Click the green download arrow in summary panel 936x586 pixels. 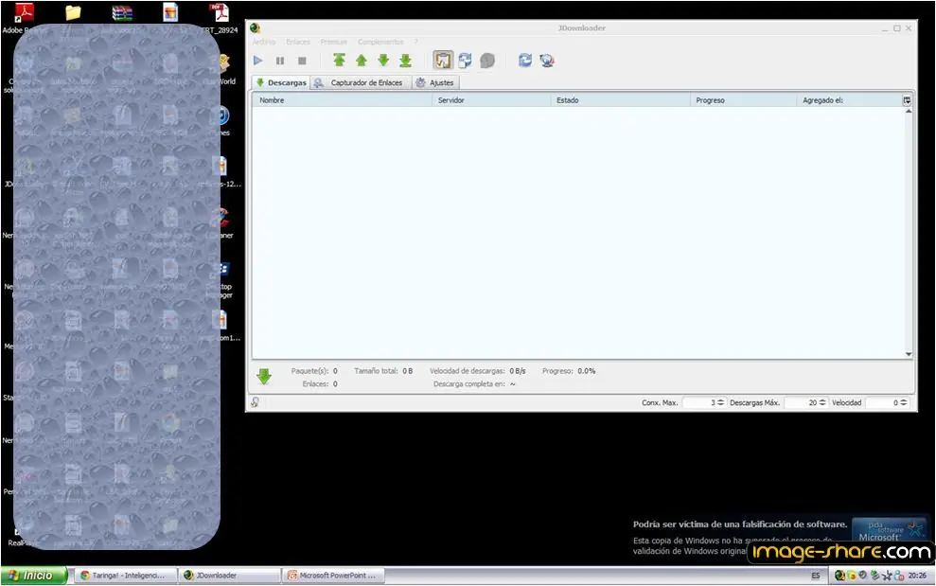[264, 377]
